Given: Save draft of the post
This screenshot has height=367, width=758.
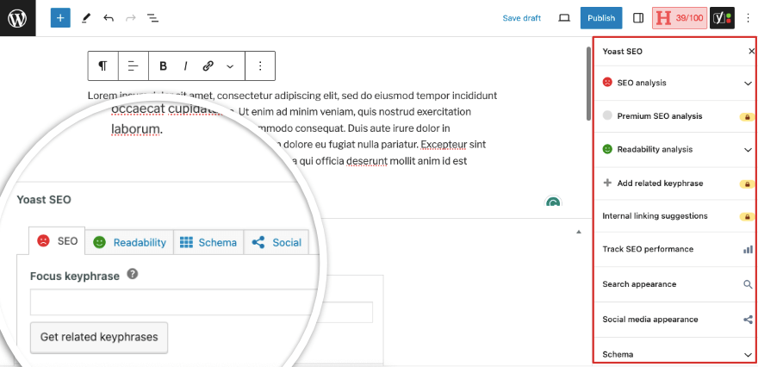Looking at the screenshot, I should coord(522,18).
